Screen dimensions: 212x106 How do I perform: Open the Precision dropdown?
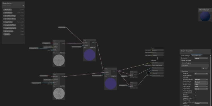(x=201, y=58)
